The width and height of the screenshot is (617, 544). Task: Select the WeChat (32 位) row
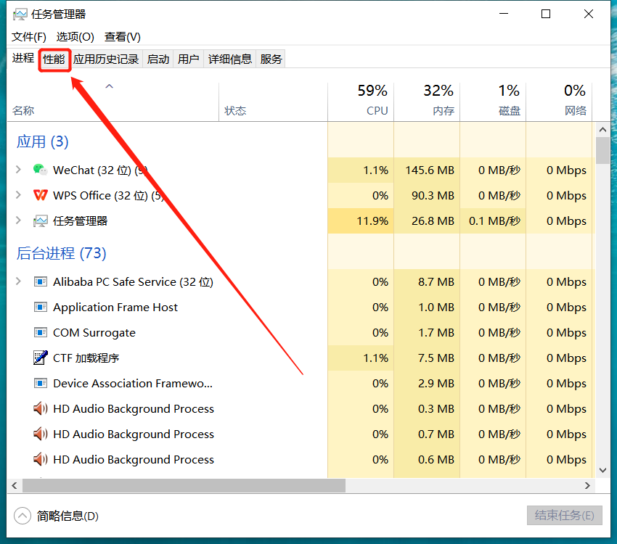coord(301,170)
